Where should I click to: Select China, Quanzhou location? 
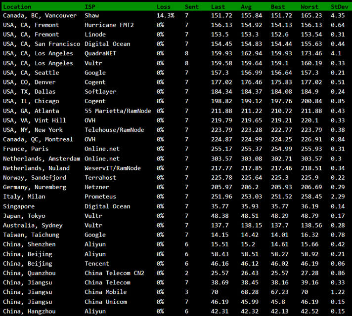coord(29,273)
